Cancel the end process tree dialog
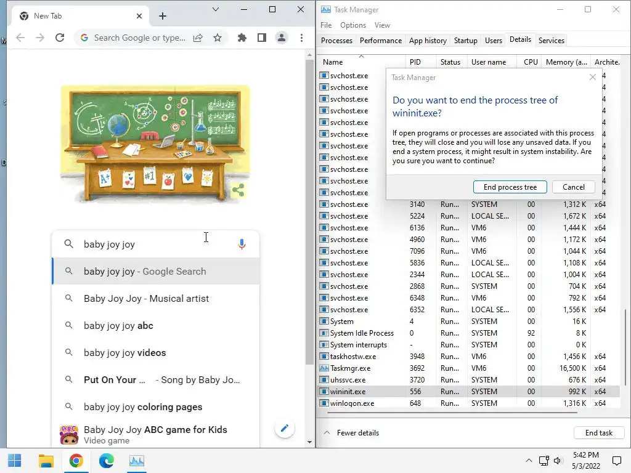 point(574,187)
